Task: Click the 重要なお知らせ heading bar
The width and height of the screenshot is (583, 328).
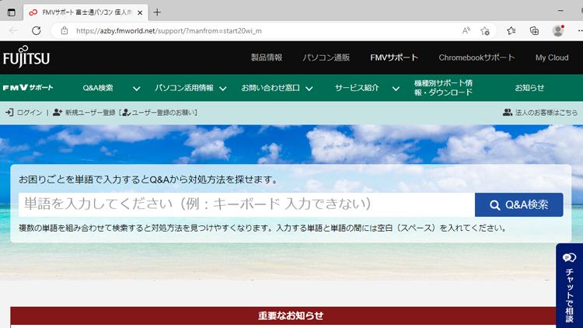Action: (291, 316)
